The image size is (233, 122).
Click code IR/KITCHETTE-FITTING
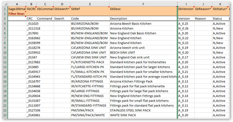(90, 86)
